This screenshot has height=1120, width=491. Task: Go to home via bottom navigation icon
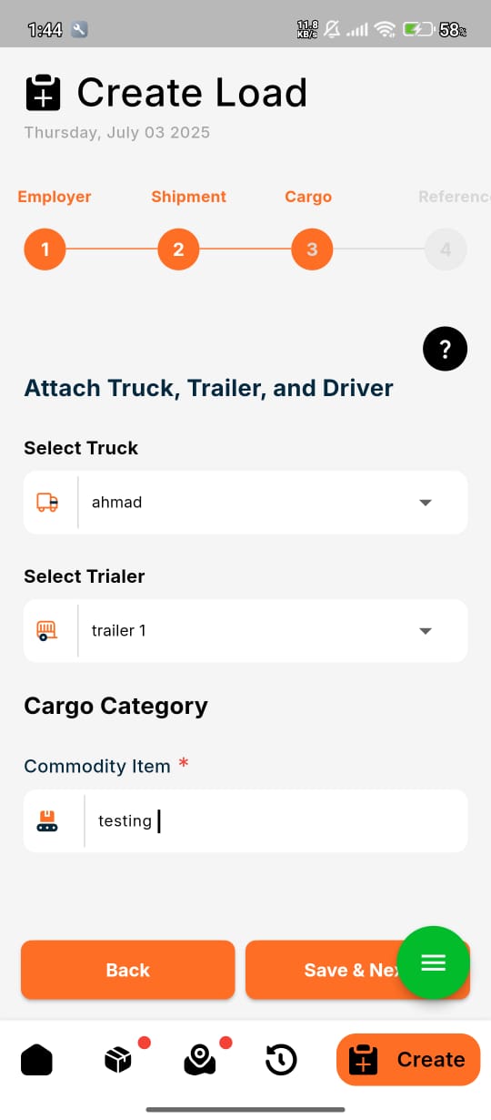pos(37,1060)
